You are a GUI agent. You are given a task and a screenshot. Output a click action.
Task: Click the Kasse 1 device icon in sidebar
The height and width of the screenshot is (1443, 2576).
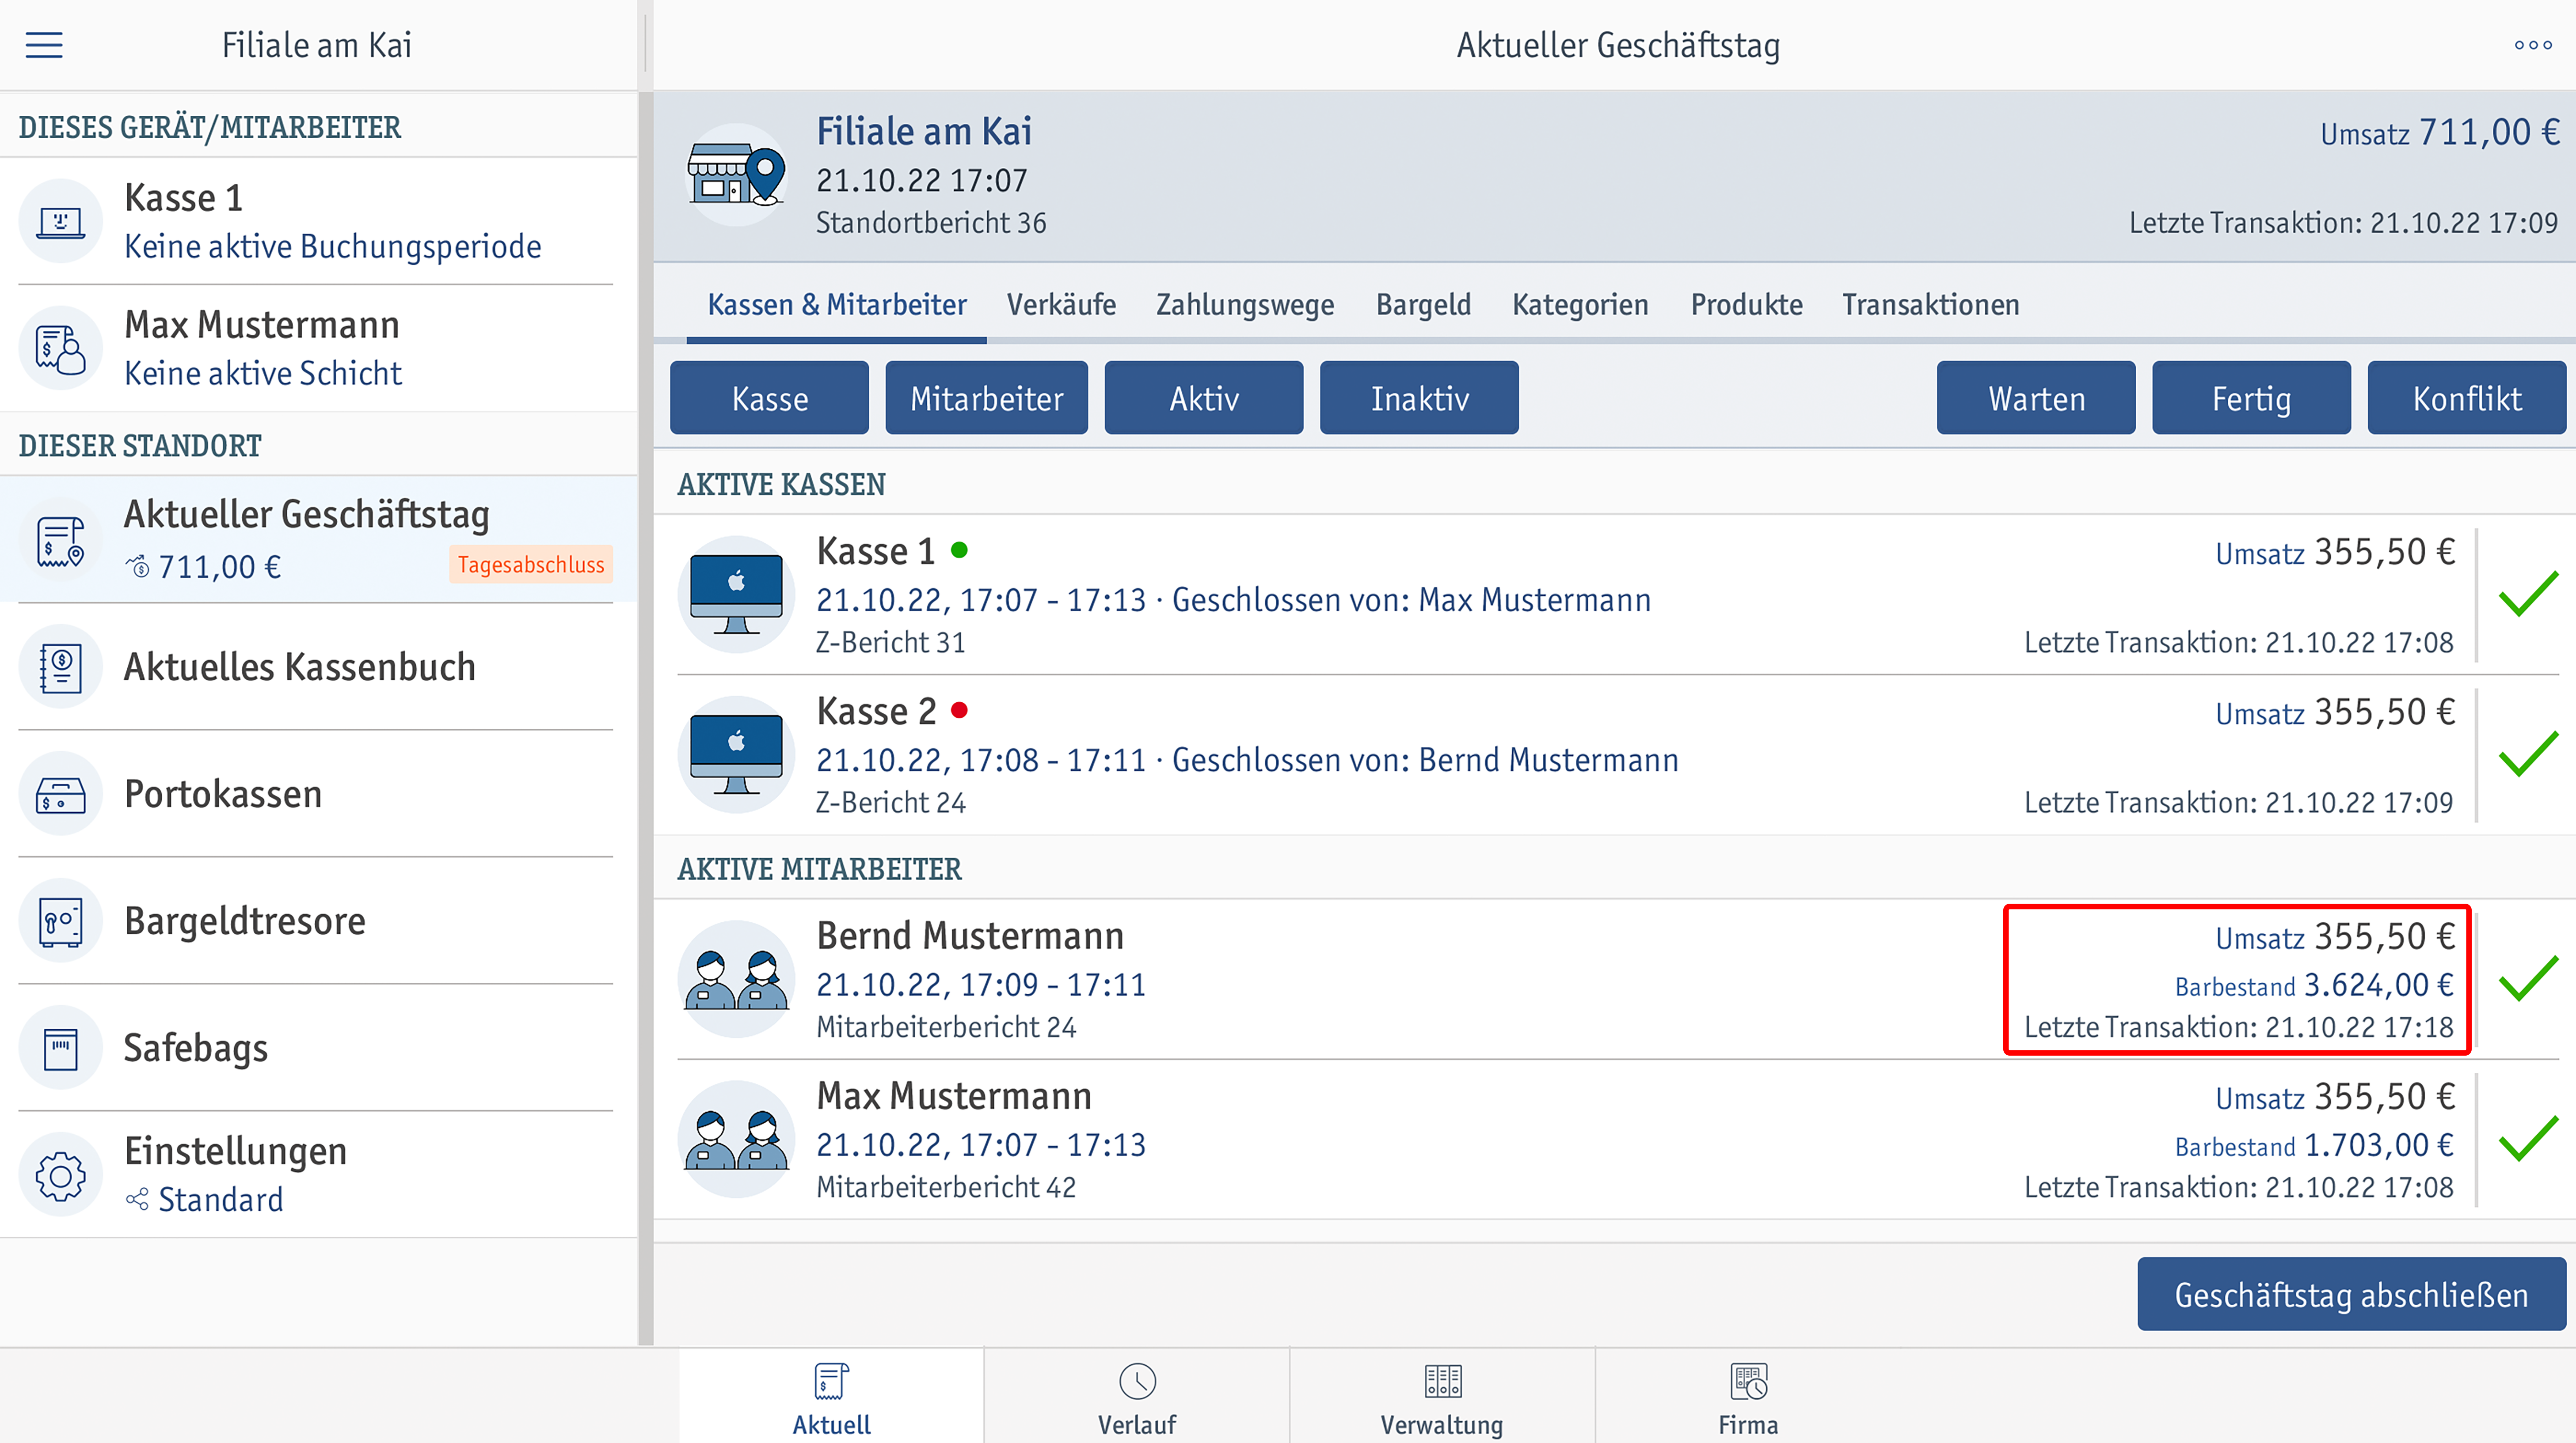pyautogui.click(x=60, y=221)
